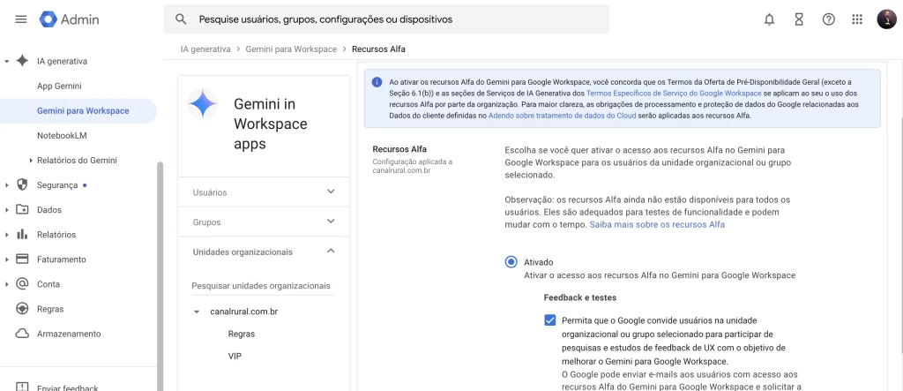Screen dimensions: 903x391
Task: Click the Recursos Alfa breadcrumb text
Action: (x=378, y=49)
